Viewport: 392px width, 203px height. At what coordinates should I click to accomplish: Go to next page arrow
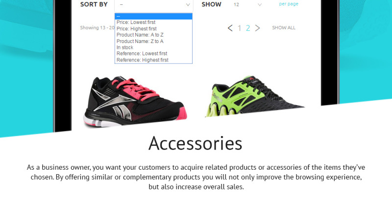(x=258, y=28)
